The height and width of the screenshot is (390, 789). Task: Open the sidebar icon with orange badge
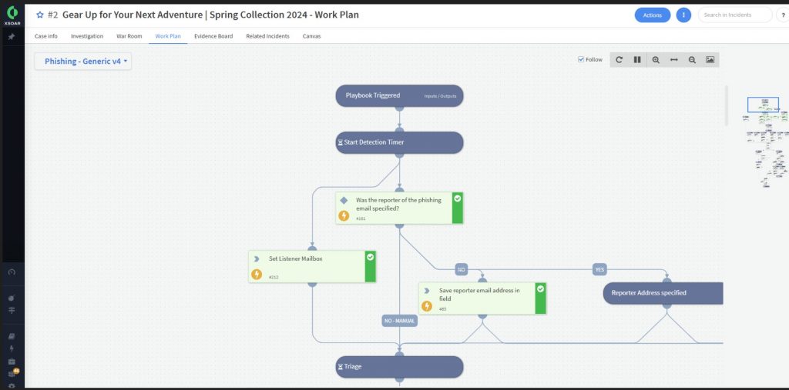(x=13, y=373)
